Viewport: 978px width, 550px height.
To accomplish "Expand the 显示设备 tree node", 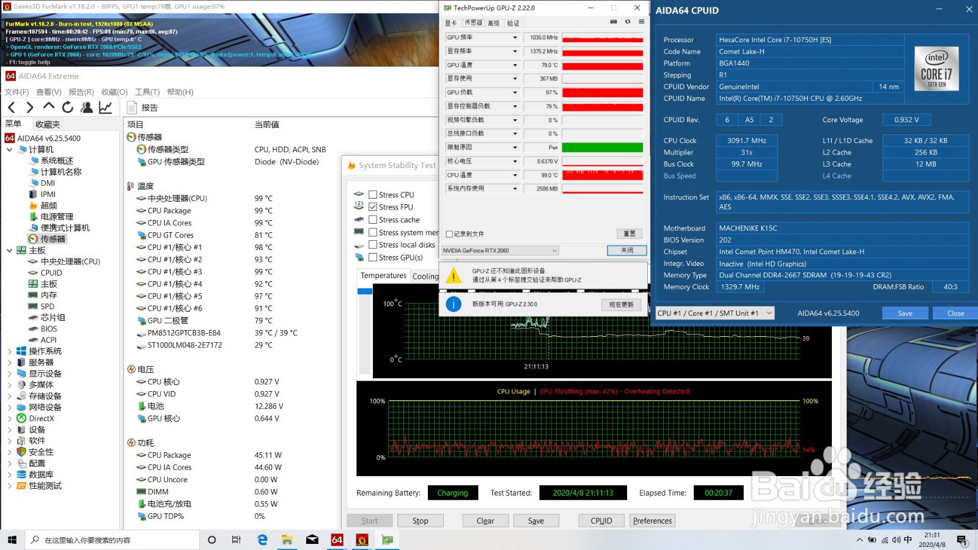I will (9, 374).
